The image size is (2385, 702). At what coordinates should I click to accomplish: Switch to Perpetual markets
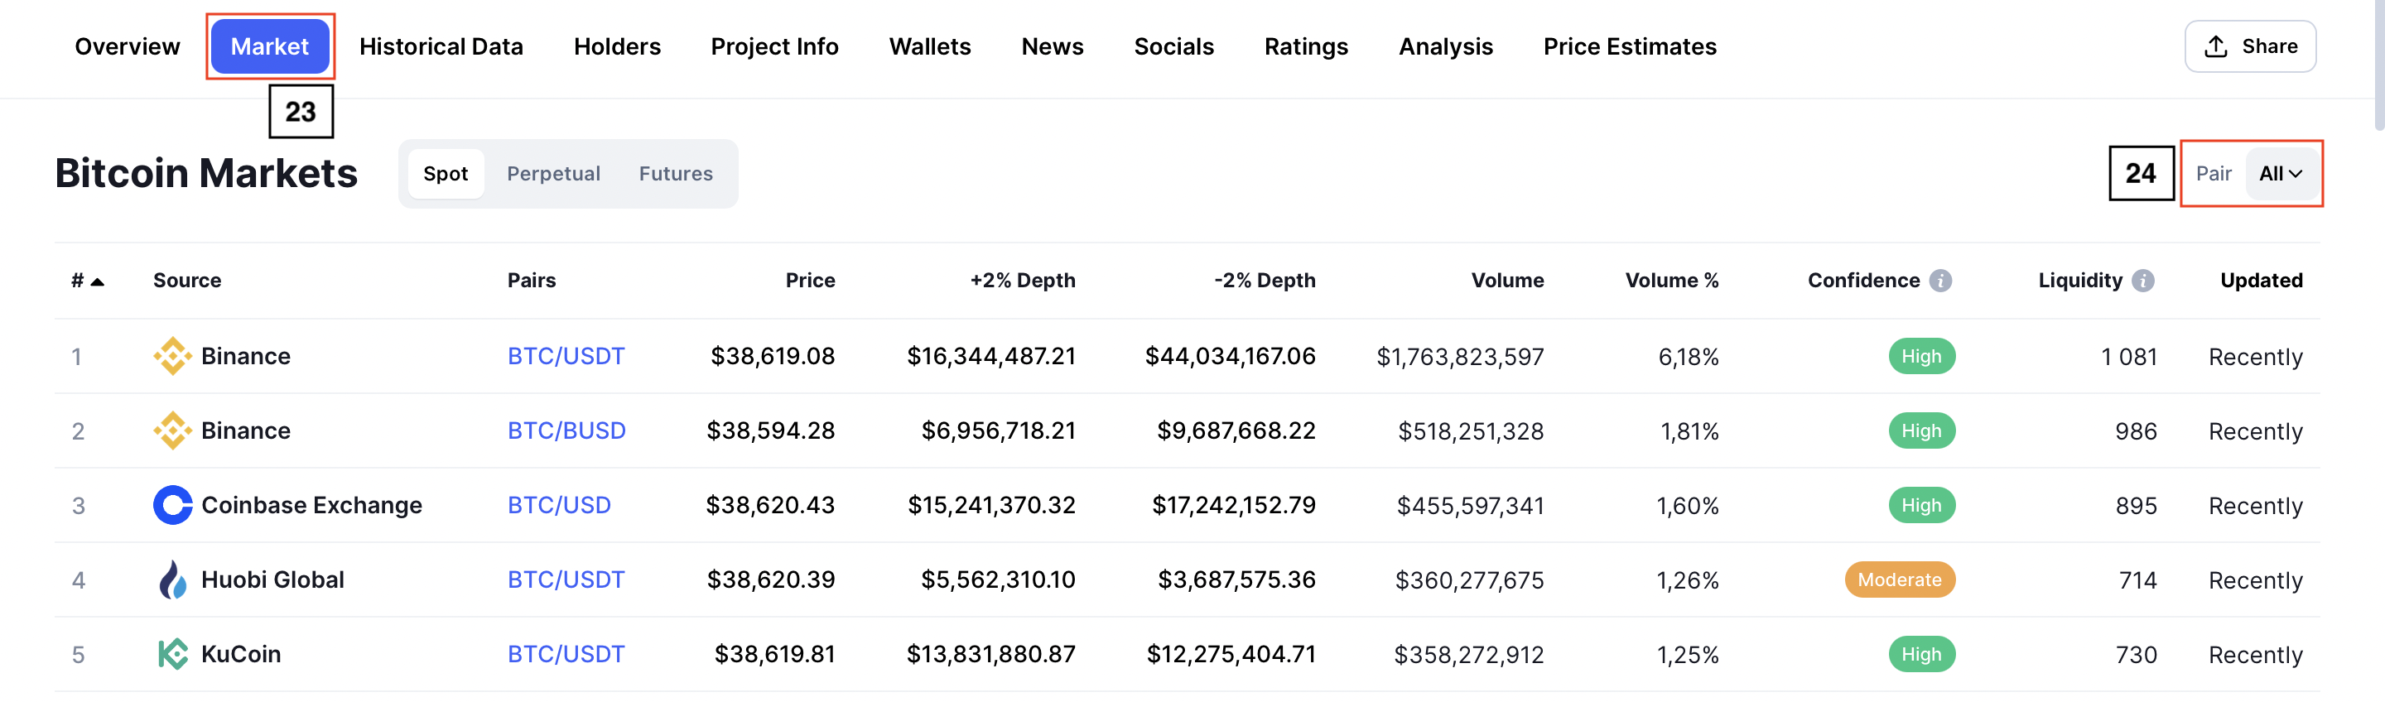552,173
